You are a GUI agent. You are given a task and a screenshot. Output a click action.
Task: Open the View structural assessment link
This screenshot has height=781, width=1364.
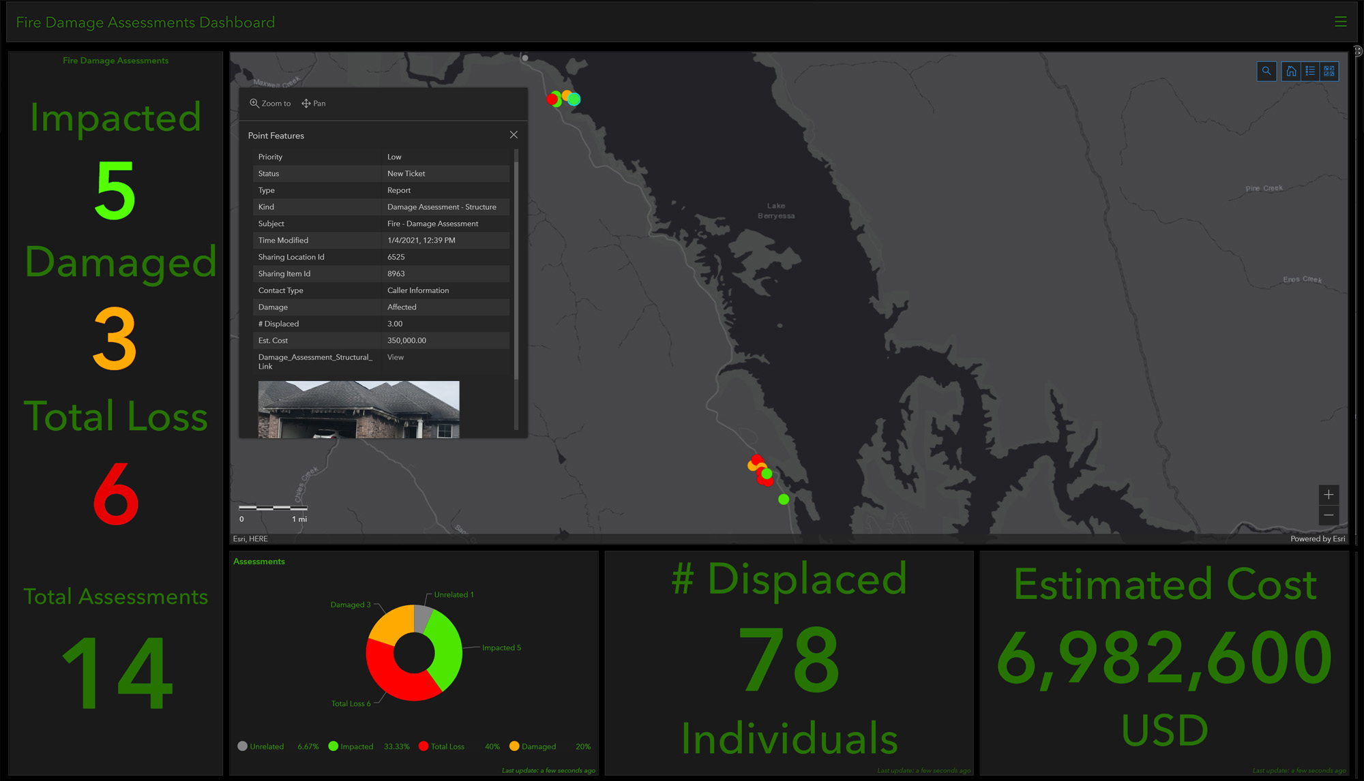point(396,357)
